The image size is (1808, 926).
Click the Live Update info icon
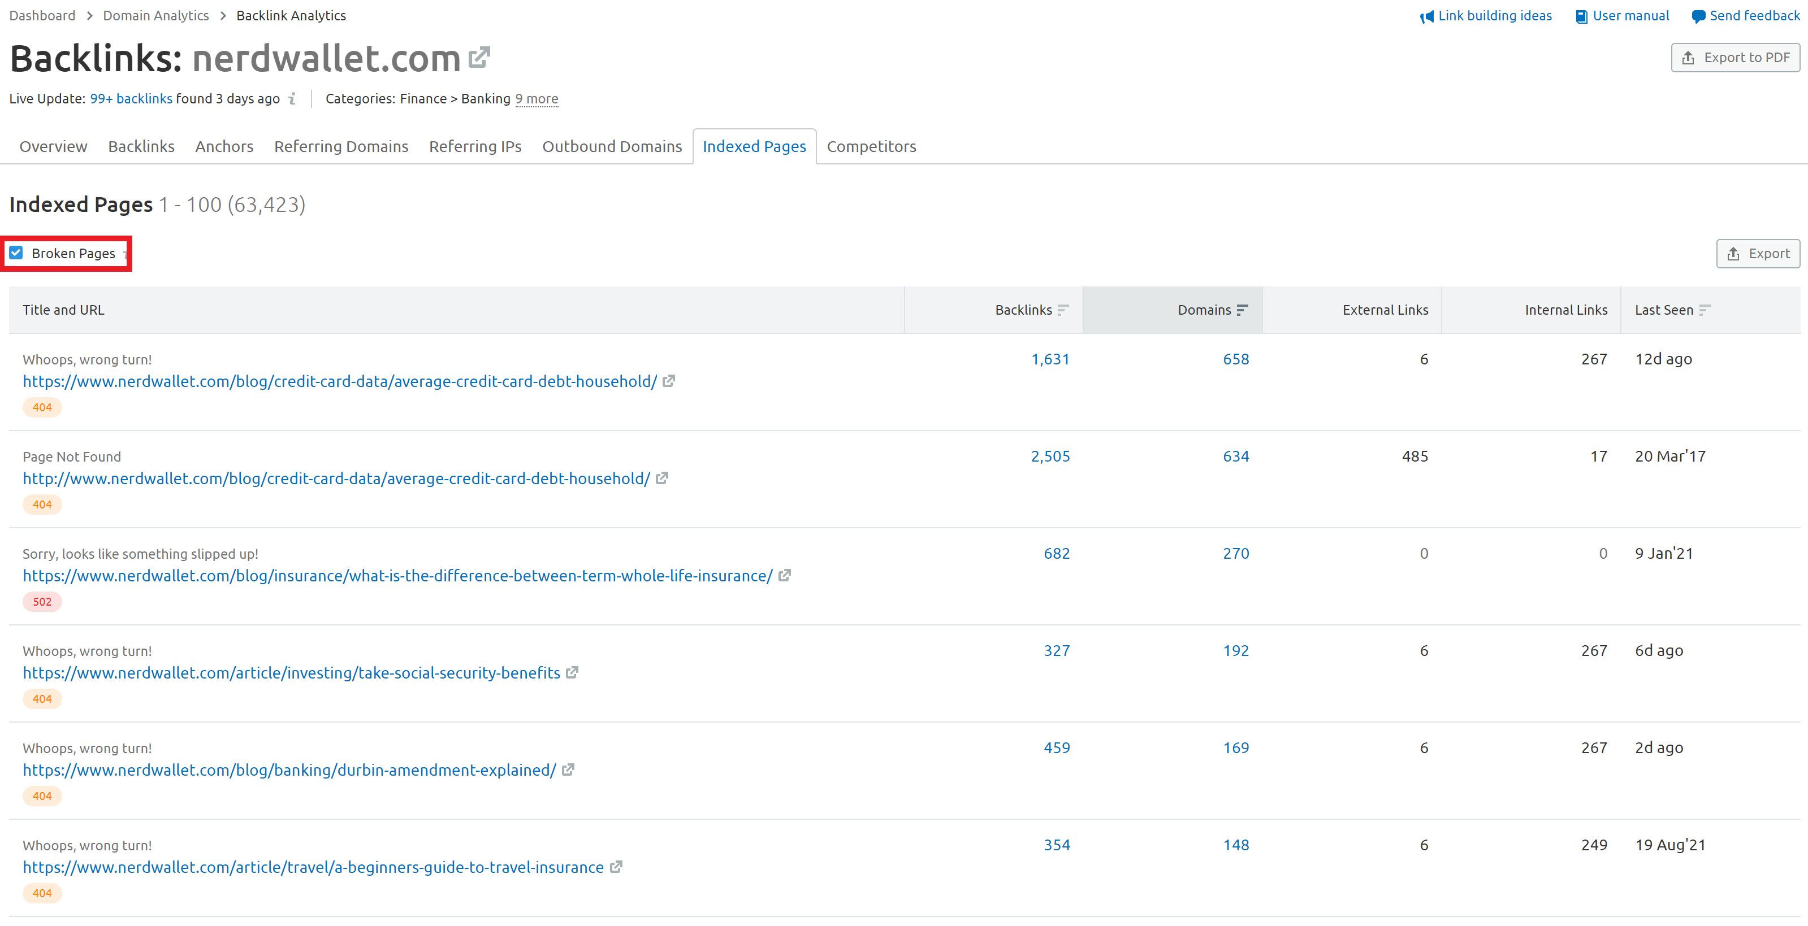pyautogui.click(x=292, y=99)
